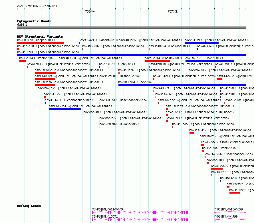Select the red bar under nsv4142722

coord(219,79)
